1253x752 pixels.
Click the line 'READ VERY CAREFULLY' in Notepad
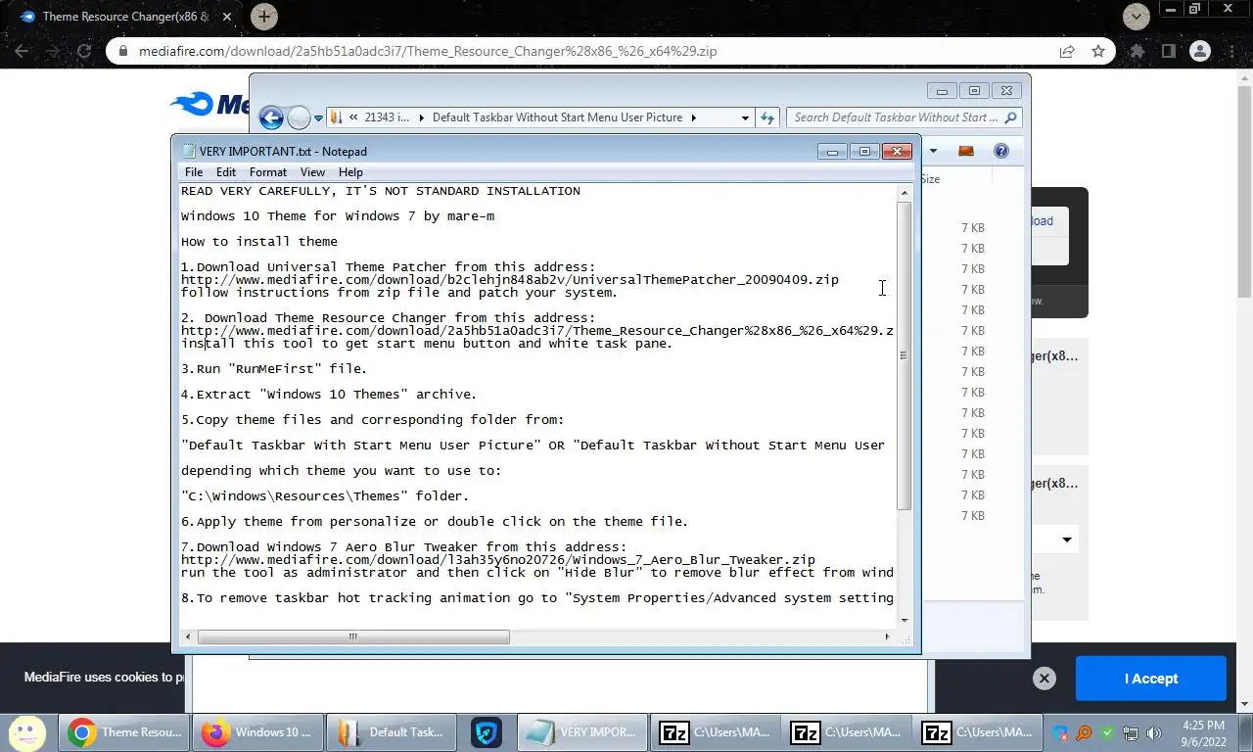(381, 191)
